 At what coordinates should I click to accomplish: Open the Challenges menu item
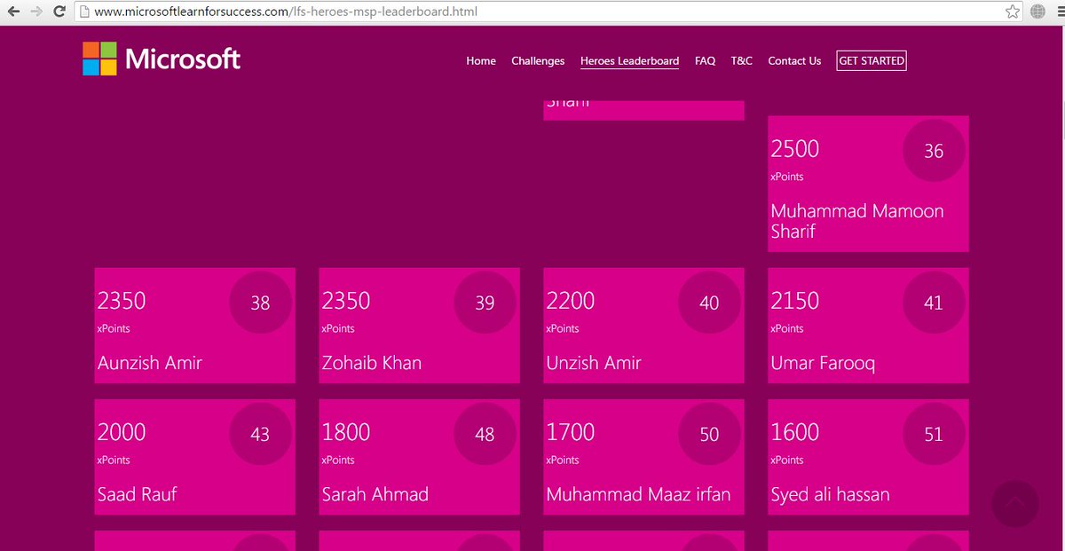tap(538, 61)
